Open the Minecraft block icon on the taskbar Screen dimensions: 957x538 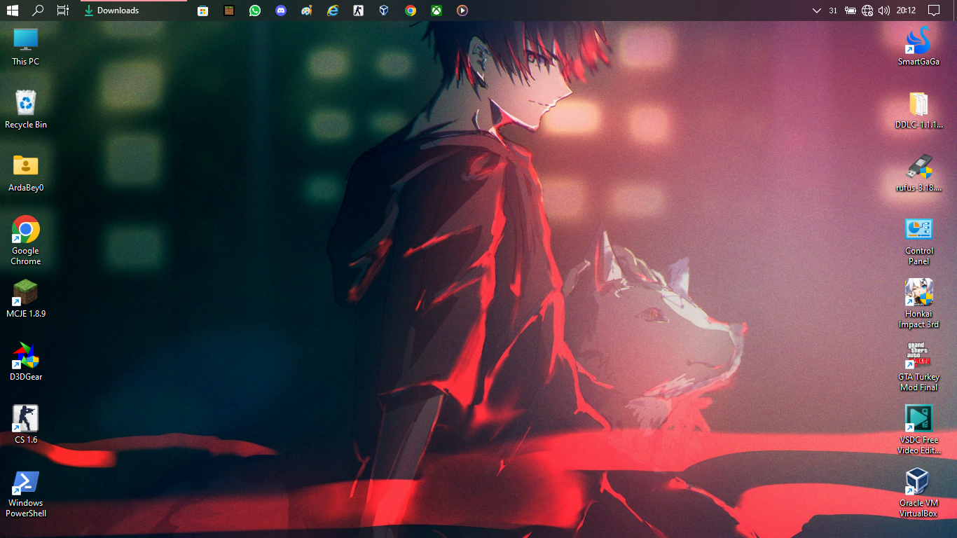coord(229,11)
